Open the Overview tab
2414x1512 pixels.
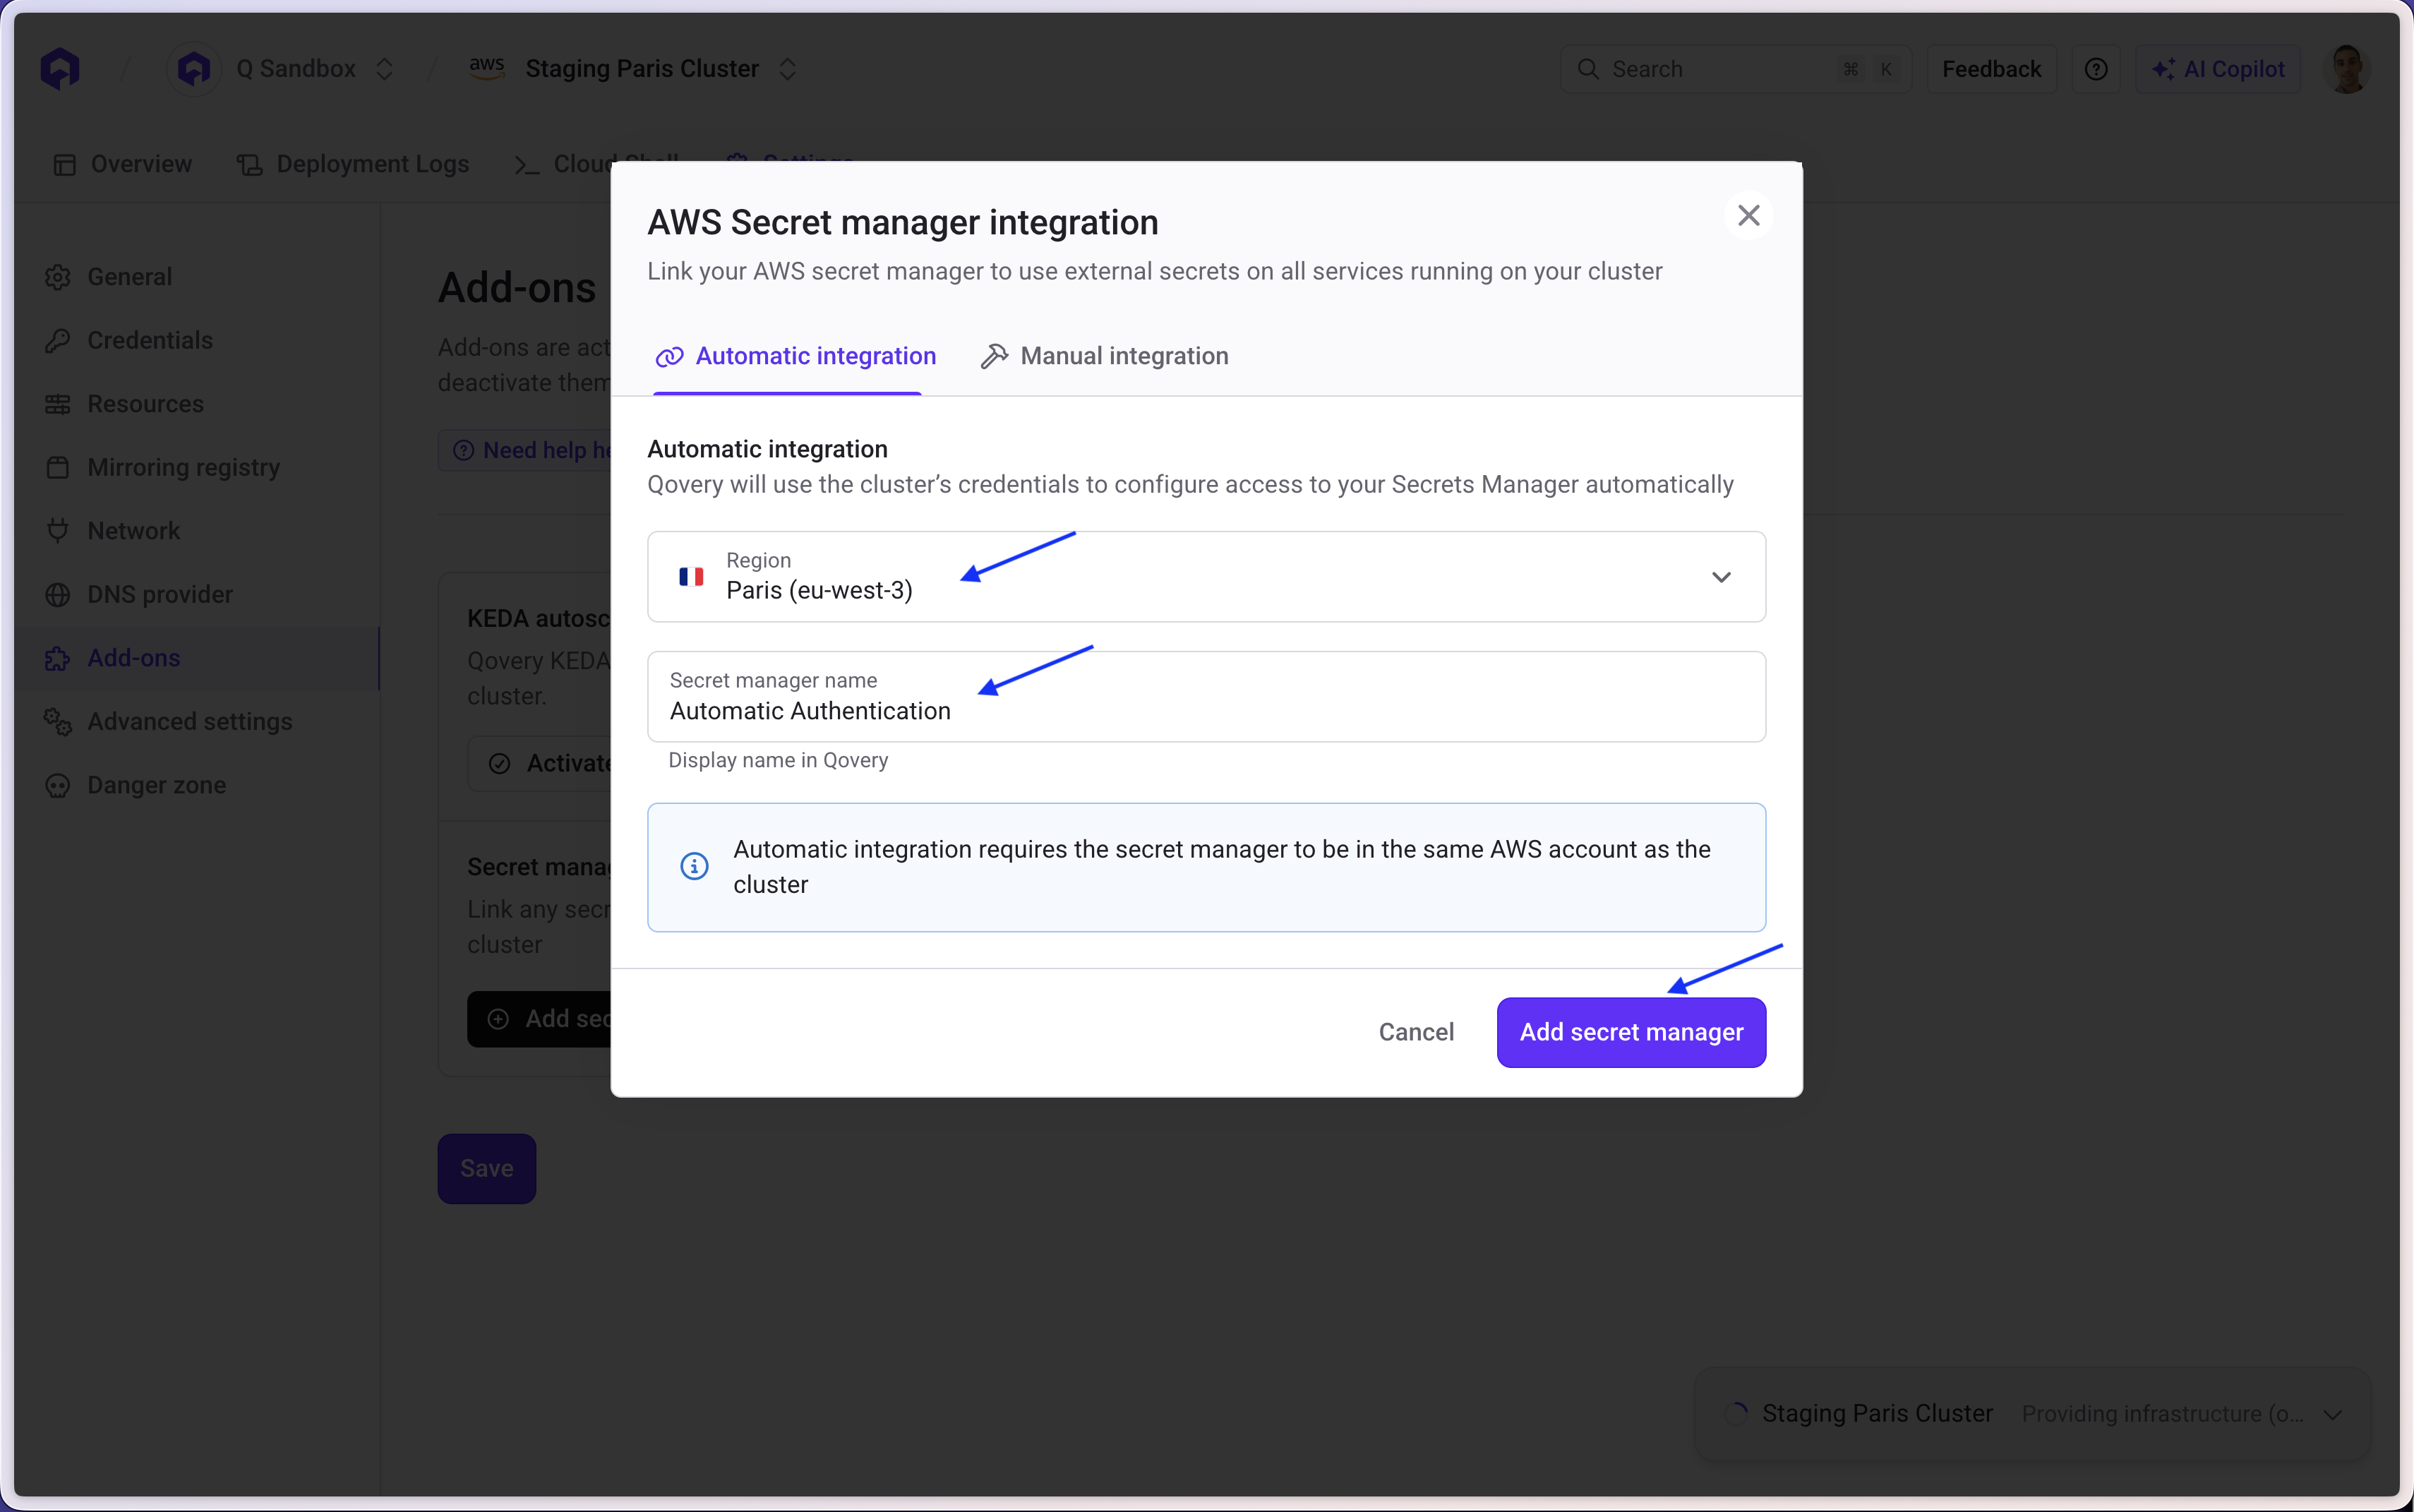tap(122, 164)
